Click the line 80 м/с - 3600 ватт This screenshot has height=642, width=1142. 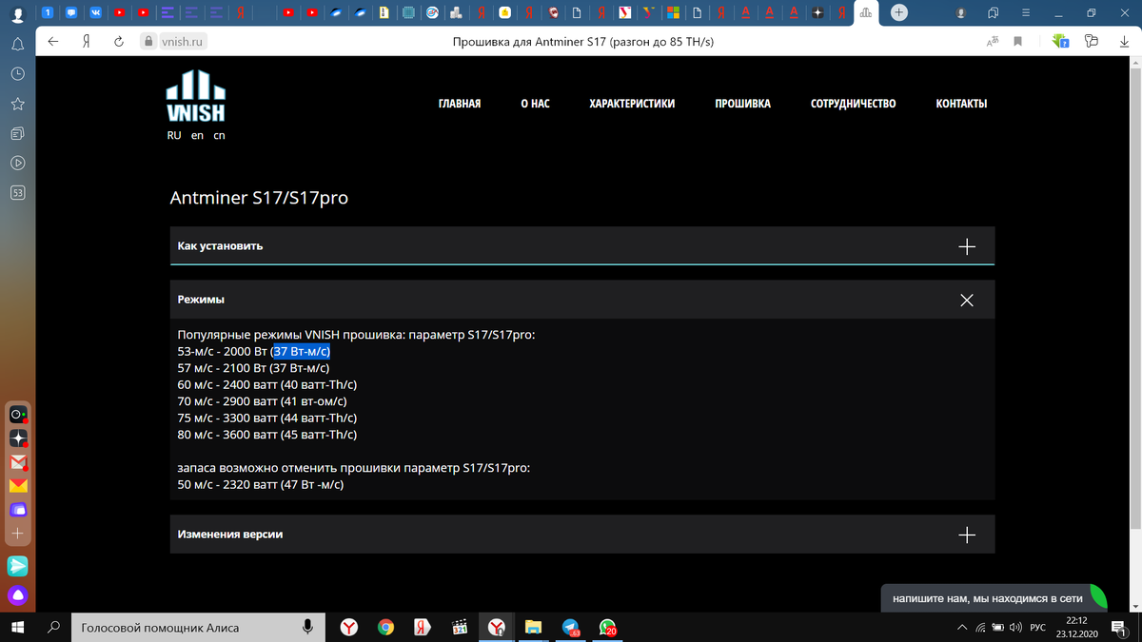(x=267, y=435)
